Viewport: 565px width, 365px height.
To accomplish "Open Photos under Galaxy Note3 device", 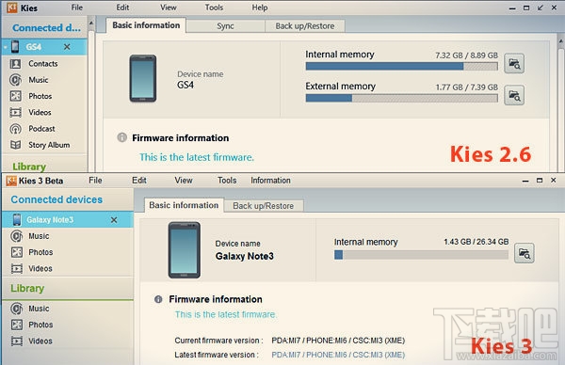I will click(40, 252).
